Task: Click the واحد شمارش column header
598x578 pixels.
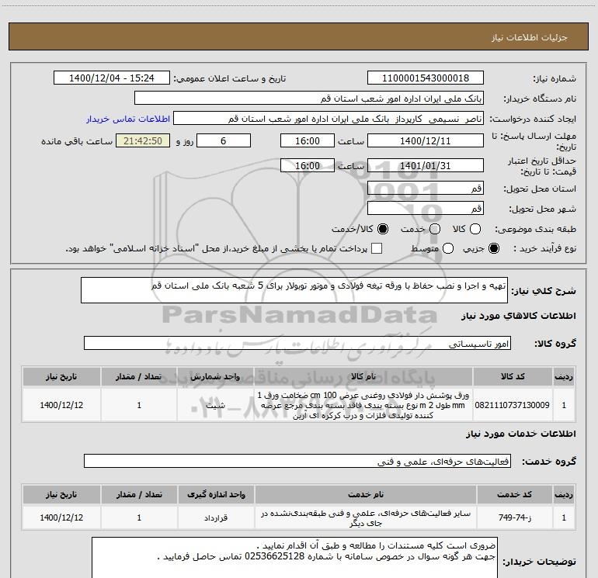Action: click(215, 377)
